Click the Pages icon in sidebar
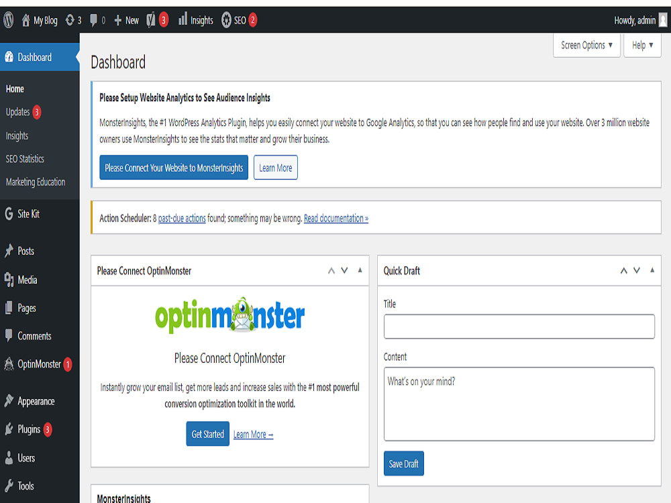Screen dimensions: 671x503 click(9, 308)
